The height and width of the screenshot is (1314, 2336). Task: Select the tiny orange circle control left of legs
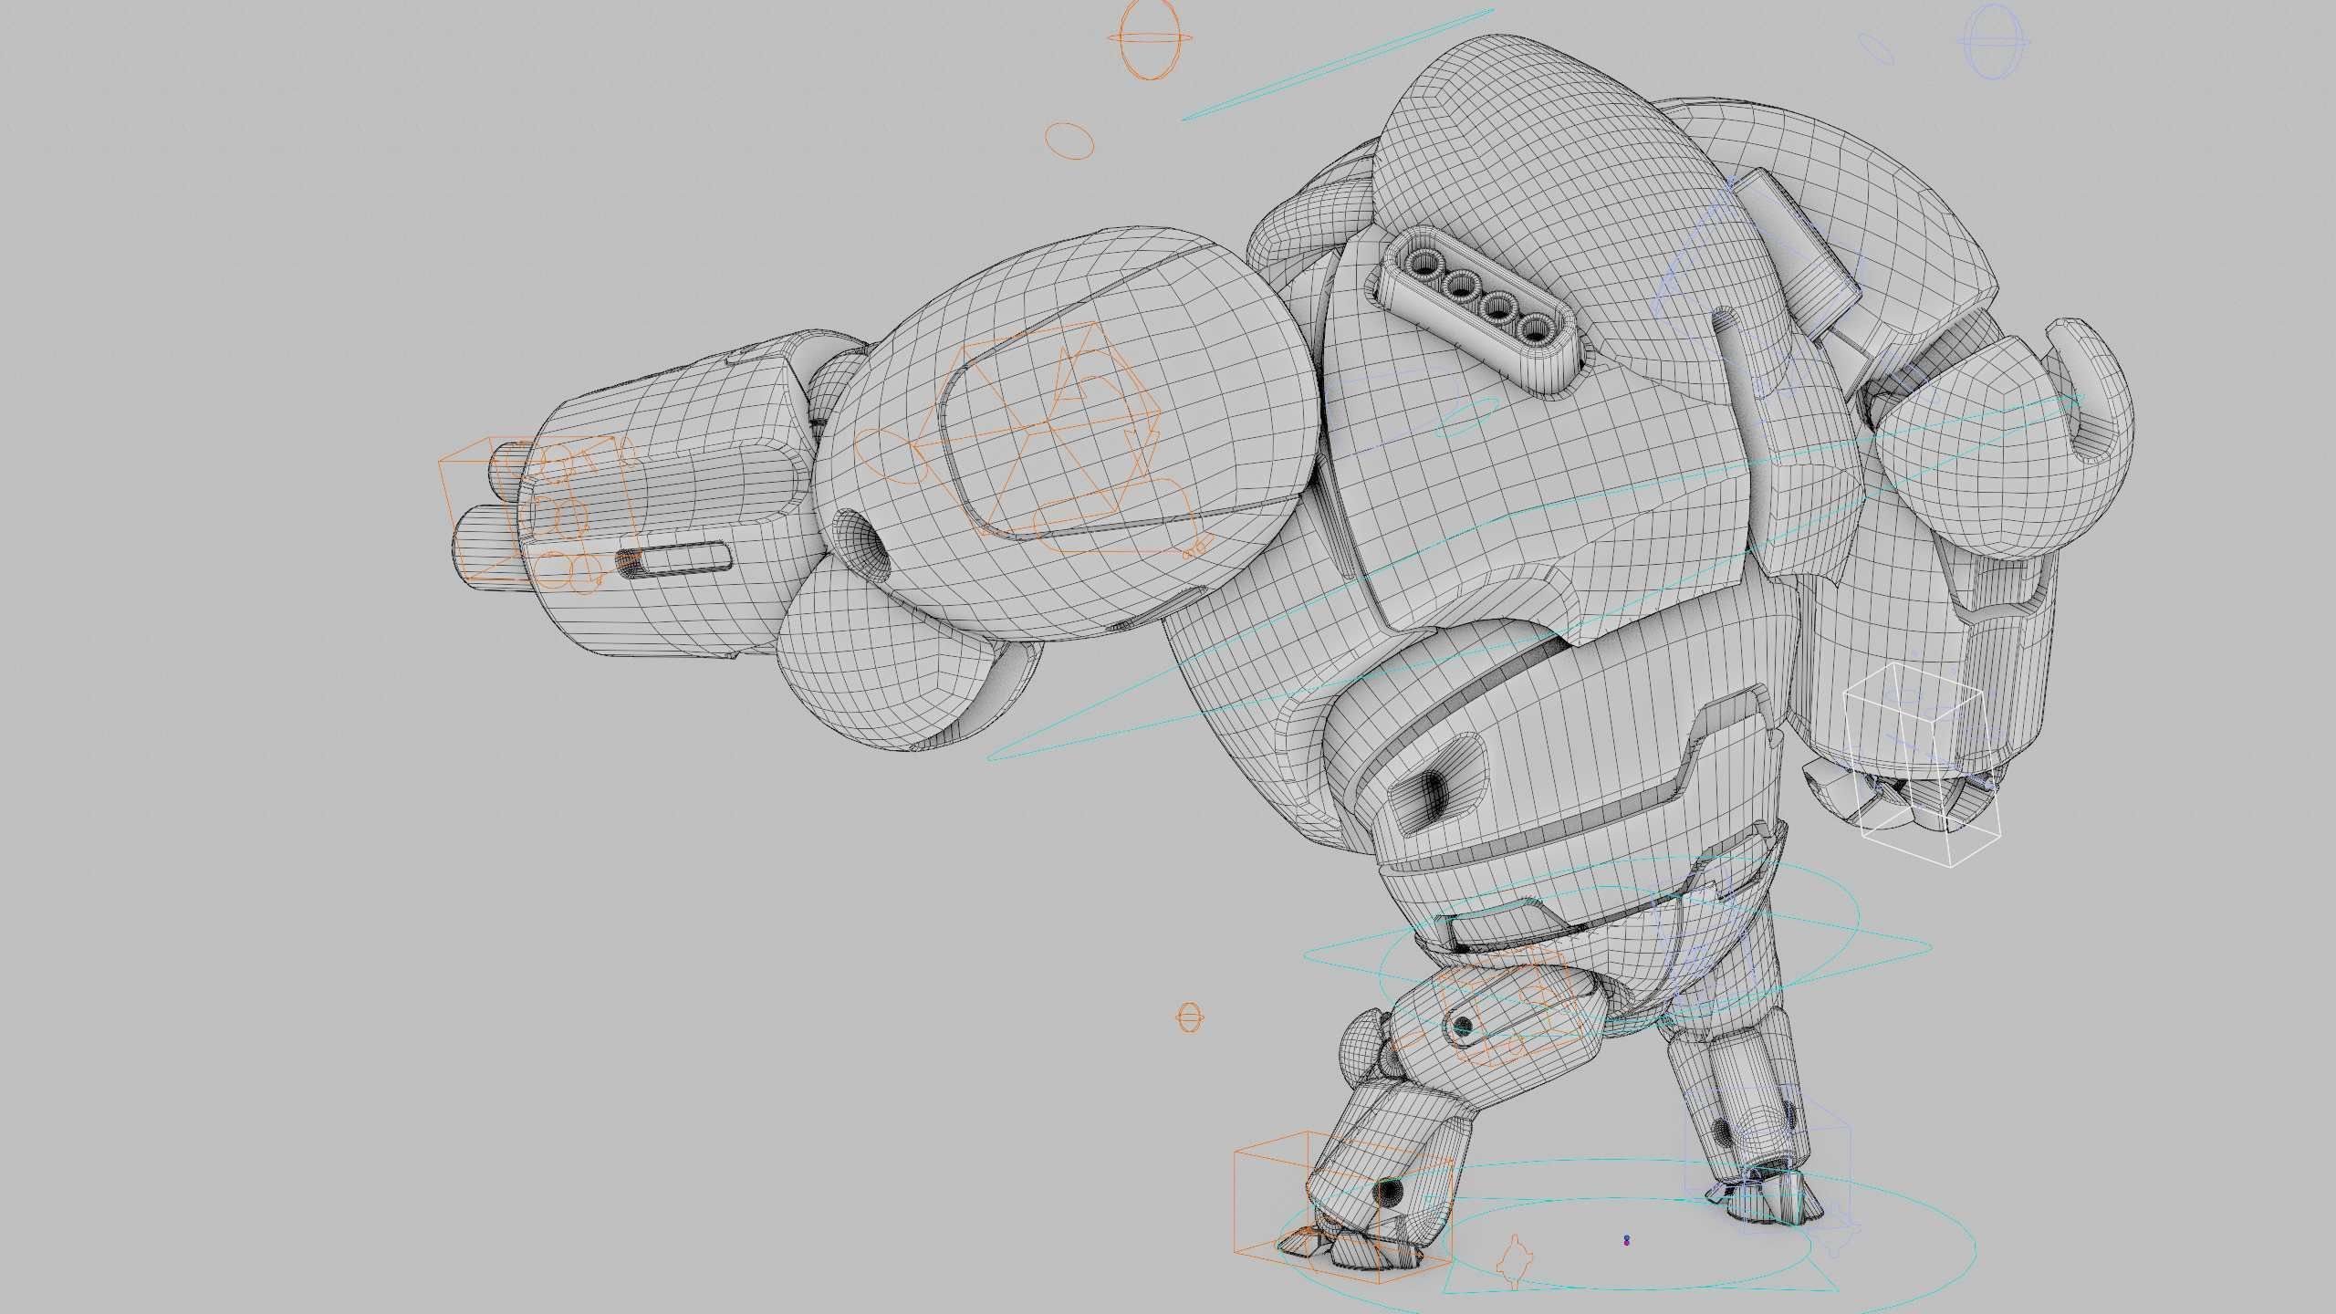coord(1189,1017)
